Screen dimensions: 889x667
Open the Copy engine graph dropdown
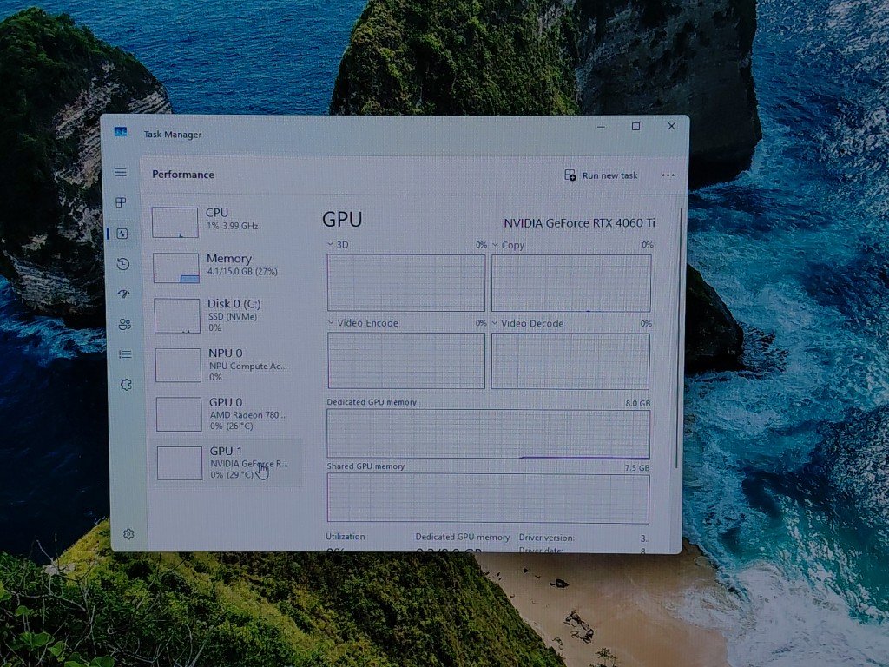point(496,246)
